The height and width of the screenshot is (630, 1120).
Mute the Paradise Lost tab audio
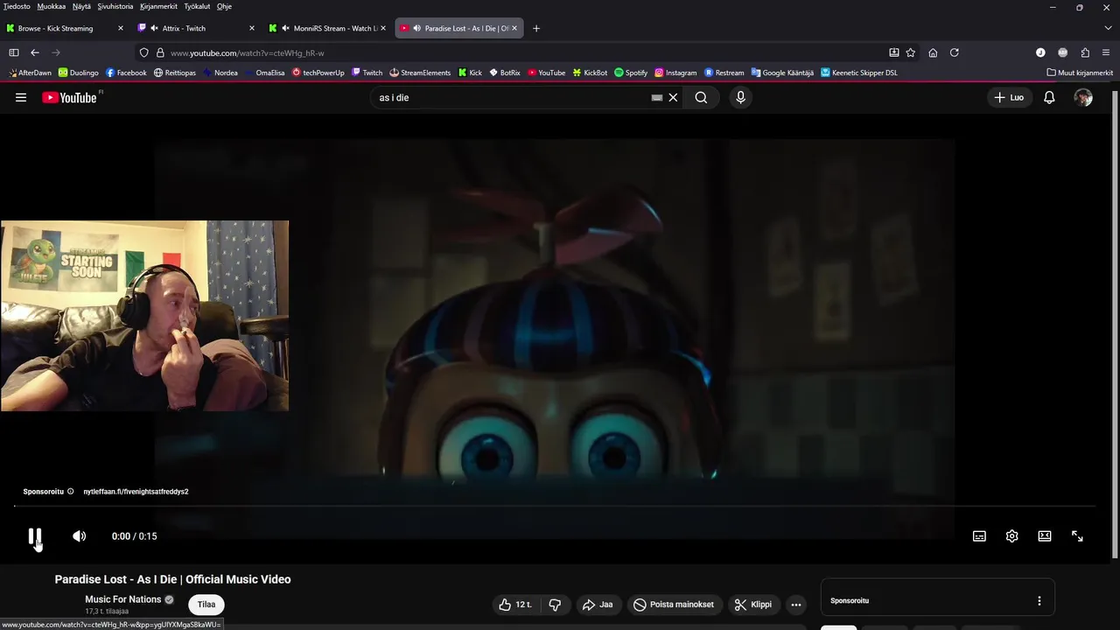click(x=416, y=28)
